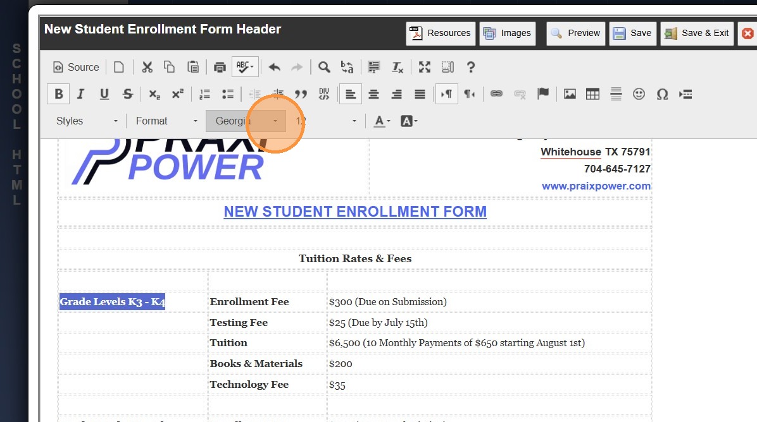Open the spell check ABC dropdown
757x422 pixels.
[245, 67]
